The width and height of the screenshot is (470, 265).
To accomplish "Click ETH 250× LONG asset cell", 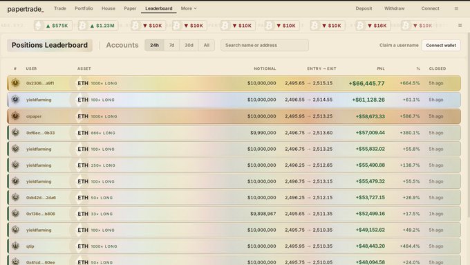I will coord(96,165).
